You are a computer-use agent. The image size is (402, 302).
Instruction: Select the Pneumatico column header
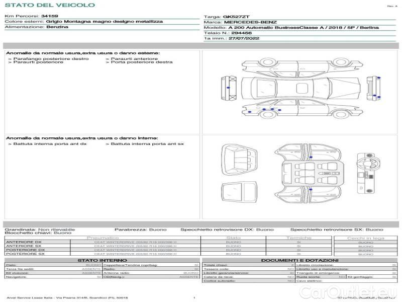click(x=103, y=238)
